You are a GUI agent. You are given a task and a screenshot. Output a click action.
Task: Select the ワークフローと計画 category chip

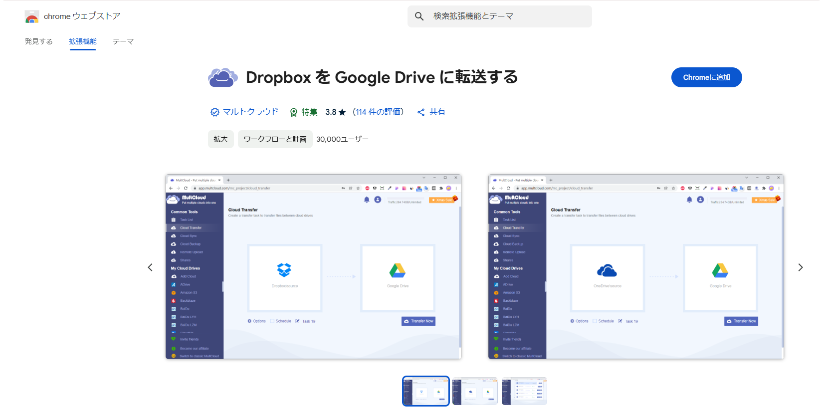point(275,139)
